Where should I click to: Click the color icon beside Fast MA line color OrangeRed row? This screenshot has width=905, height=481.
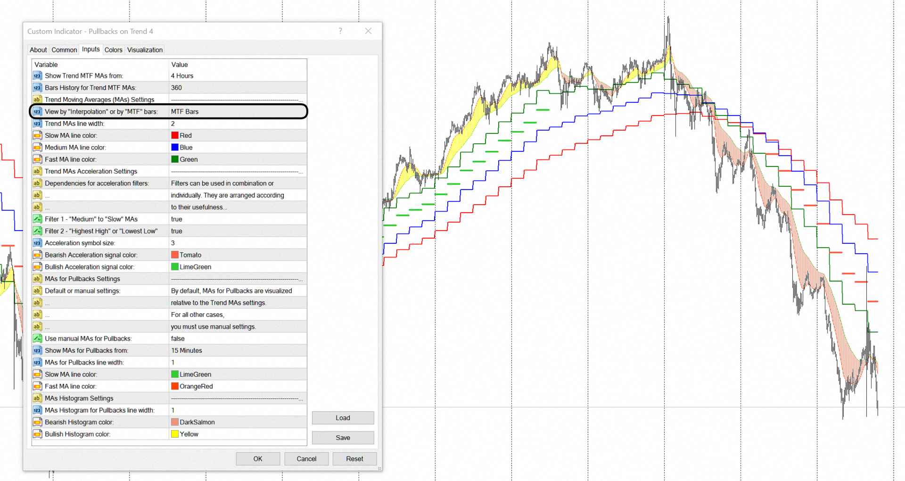[37, 386]
